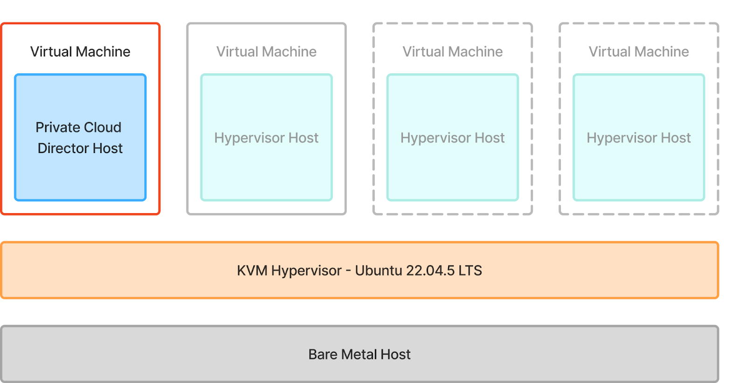Click the "Bare Metal Host" text

click(359, 355)
